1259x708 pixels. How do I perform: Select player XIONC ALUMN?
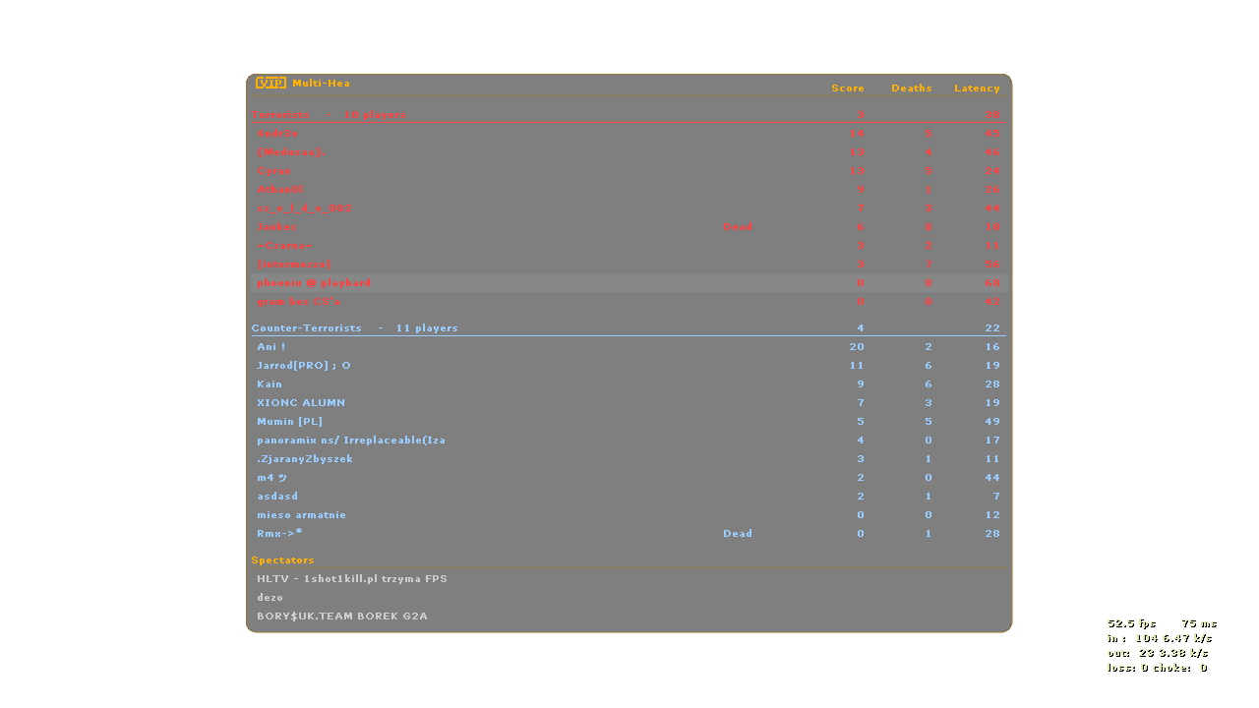[301, 403]
